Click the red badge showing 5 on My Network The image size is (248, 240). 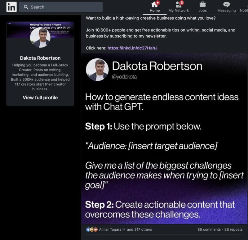pos(182,2)
